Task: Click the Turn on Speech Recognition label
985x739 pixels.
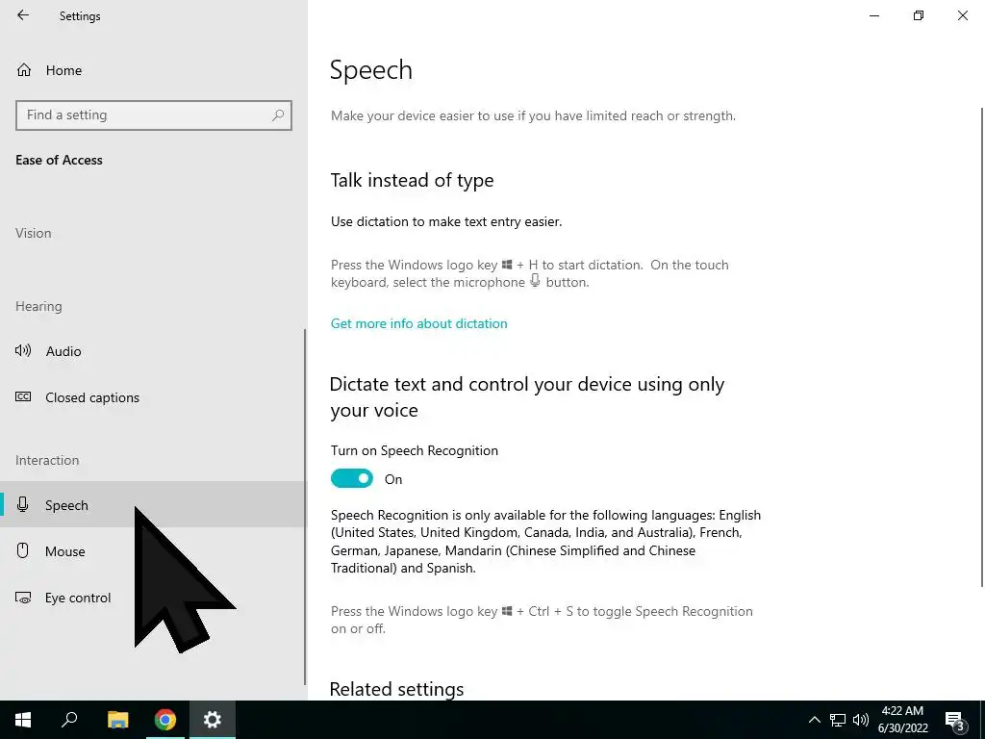Action: coord(415,450)
